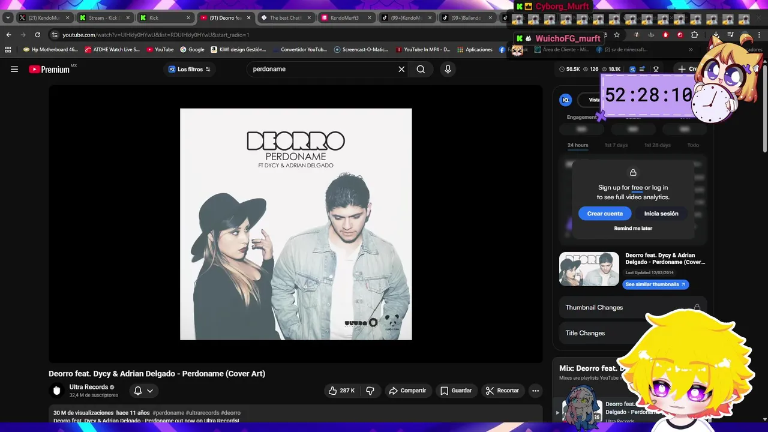The height and width of the screenshot is (432, 768).
Task: Click the Crear cuenta button
Action: [605, 214]
